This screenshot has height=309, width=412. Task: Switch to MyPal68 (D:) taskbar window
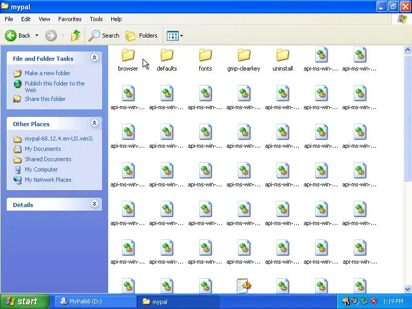coord(95,301)
